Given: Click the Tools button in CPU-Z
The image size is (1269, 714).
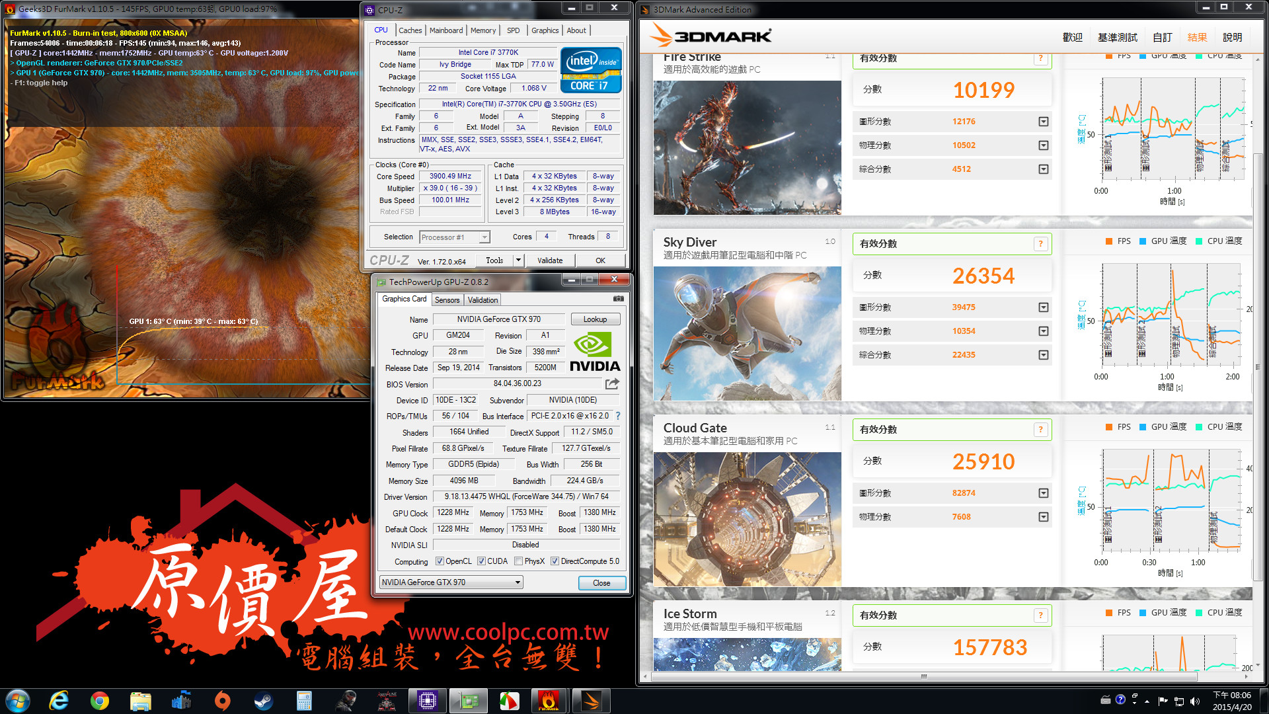Looking at the screenshot, I should point(494,260).
